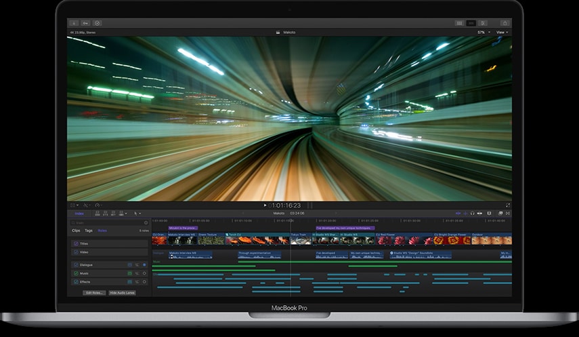
Task: Toggle audio skimming in the timeline toolbar
Action: pyautogui.click(x=465, y=214)
